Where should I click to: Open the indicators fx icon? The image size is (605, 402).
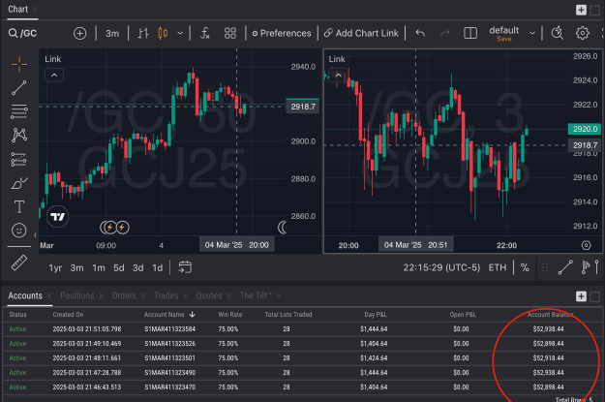205,33
